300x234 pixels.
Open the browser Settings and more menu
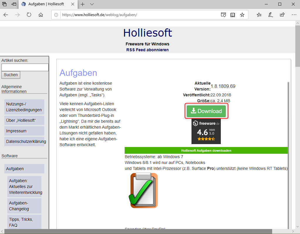pyautogui.click(x=294, y=15)
